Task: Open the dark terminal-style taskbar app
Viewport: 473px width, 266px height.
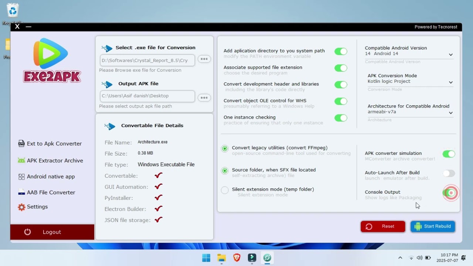Action: click(252, 258)
